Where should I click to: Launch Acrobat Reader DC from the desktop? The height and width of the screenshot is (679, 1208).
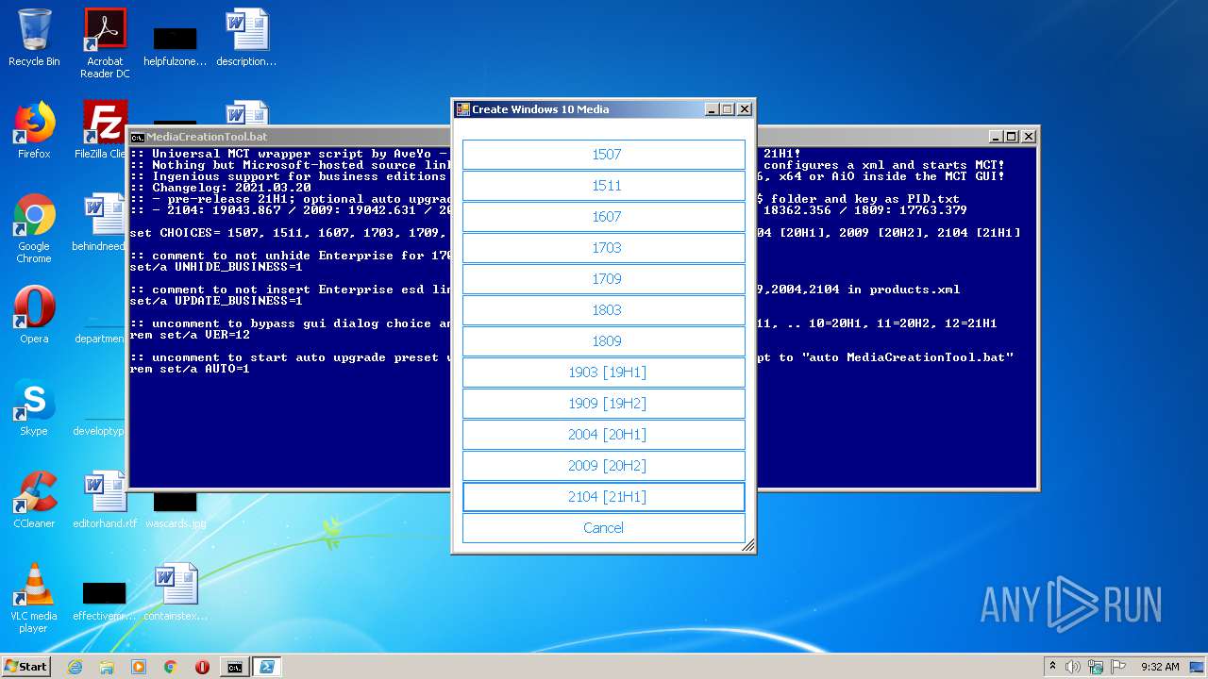coord(105,43)
